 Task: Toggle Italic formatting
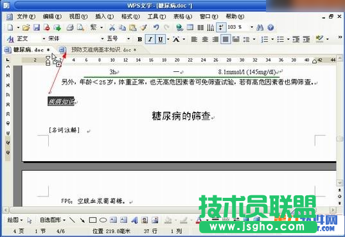click(150, 39)
